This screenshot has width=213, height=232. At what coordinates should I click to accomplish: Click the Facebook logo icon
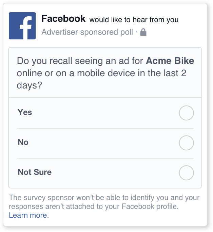click(22, 26)
